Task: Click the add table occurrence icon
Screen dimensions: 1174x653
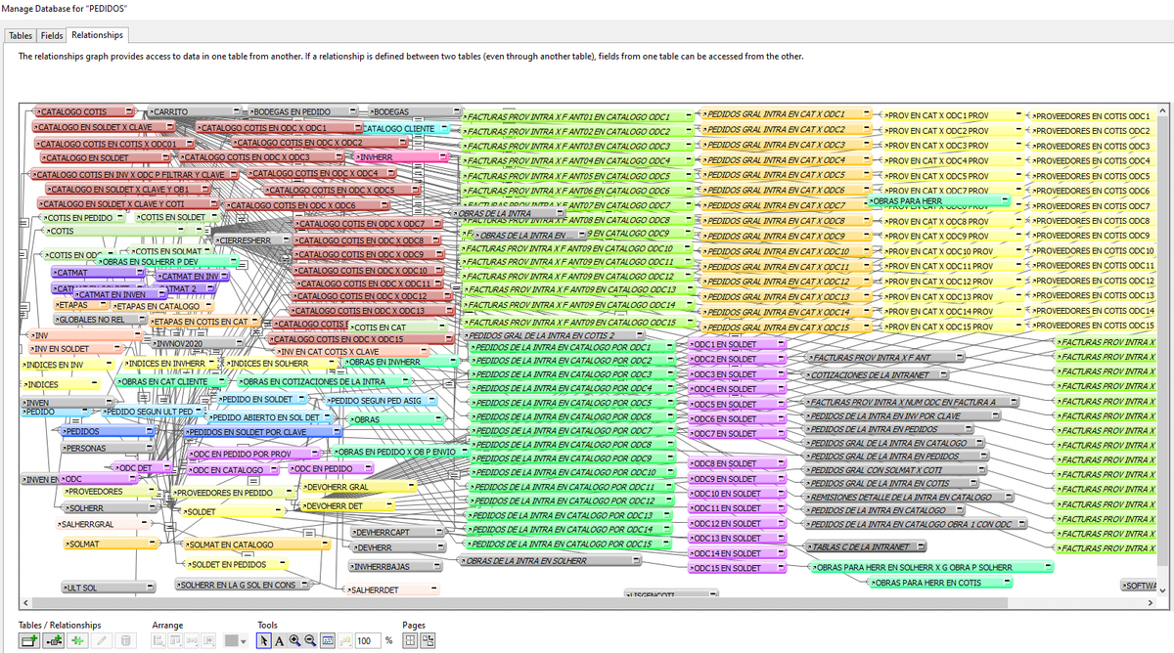Action: [28, 640]
